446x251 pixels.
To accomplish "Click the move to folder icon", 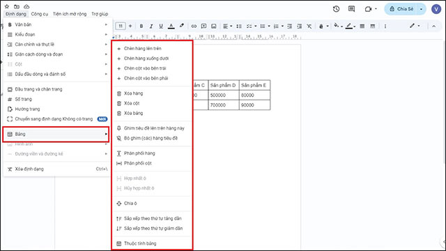I will [17, 6].
